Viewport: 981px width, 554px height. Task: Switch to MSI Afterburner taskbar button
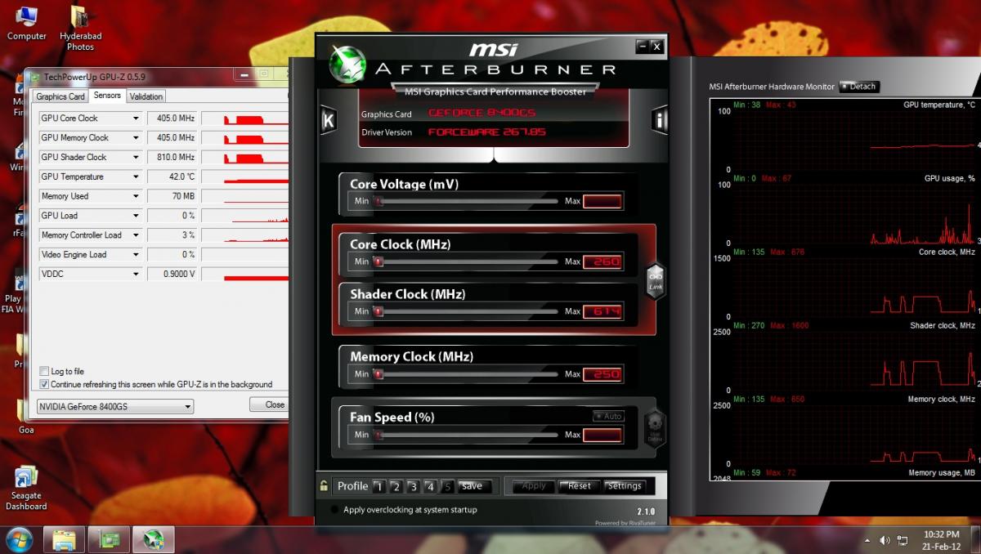click(x=154, y=539)
